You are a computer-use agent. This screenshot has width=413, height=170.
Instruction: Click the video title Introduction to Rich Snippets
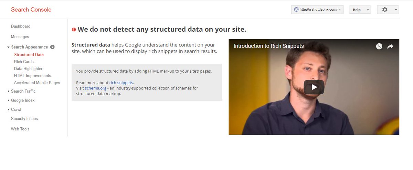click(269, 46)
